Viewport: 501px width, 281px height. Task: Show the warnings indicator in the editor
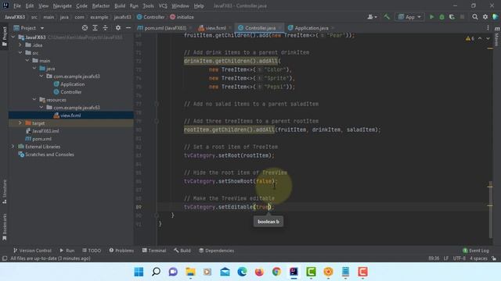pyautogui.click(x=470, y=38)
